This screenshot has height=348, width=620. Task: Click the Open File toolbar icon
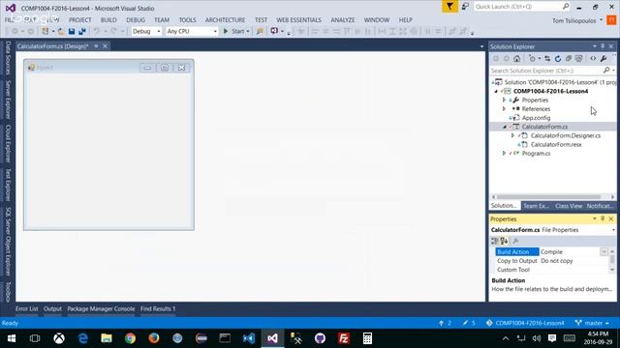point(60,31)
